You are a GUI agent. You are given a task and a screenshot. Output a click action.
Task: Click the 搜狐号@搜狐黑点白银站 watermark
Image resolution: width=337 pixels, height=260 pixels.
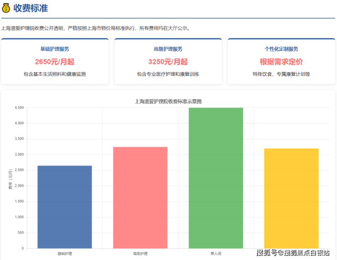(293, 253)
